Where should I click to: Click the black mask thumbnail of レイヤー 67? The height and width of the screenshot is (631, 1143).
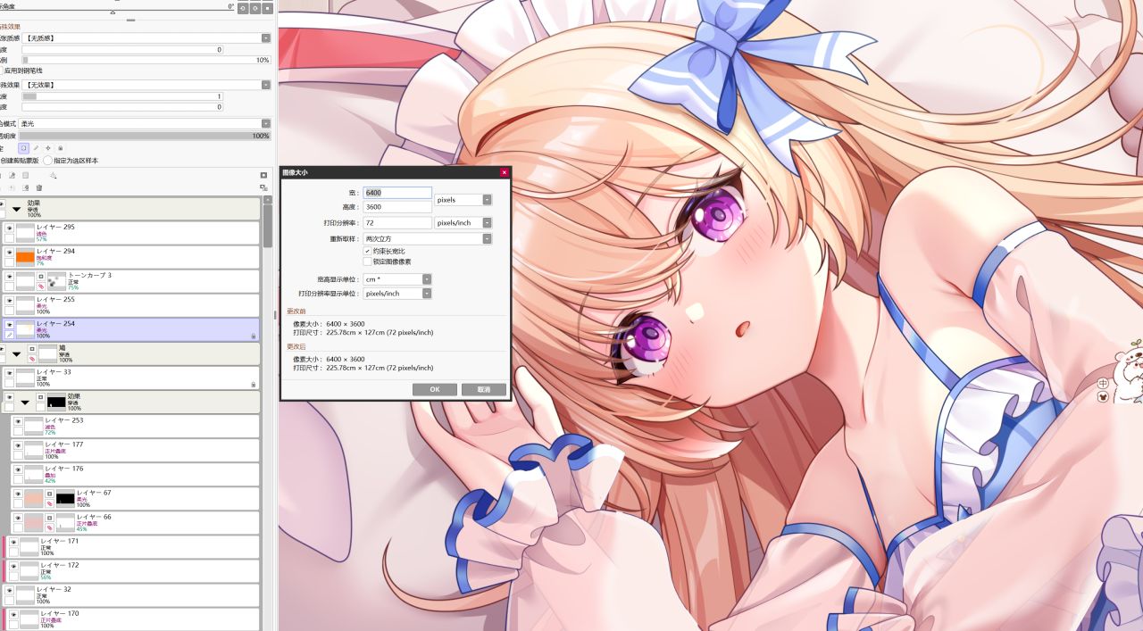[65, 498]
